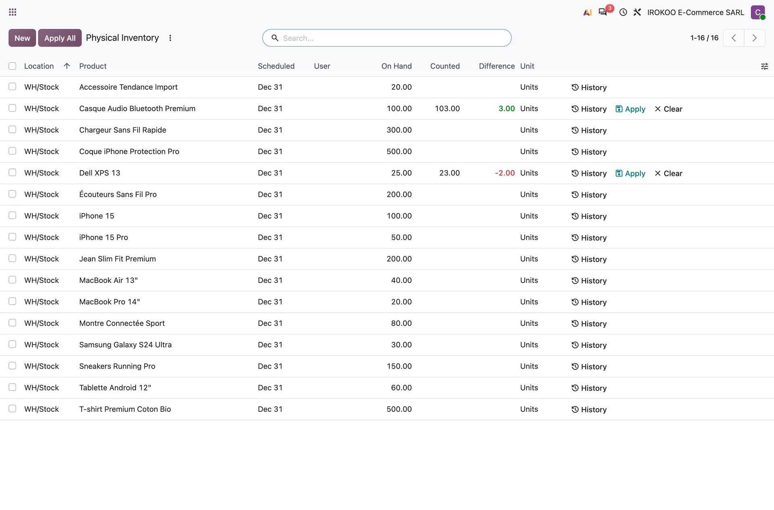Open the Physical Inventory kebab actions menu

(x=170, y=38)
